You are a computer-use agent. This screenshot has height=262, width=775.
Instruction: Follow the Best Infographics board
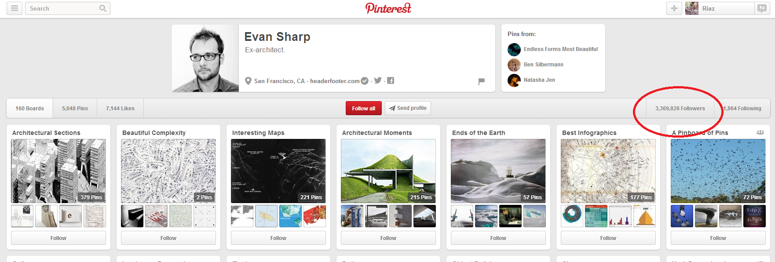point(608,238)
